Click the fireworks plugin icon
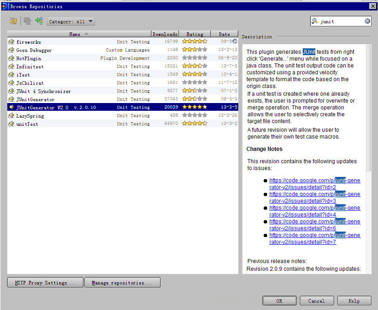 coord(11,42)
